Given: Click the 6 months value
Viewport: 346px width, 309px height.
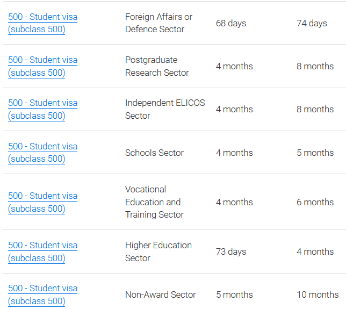Looking at the screenshot, I should (315, 202).
